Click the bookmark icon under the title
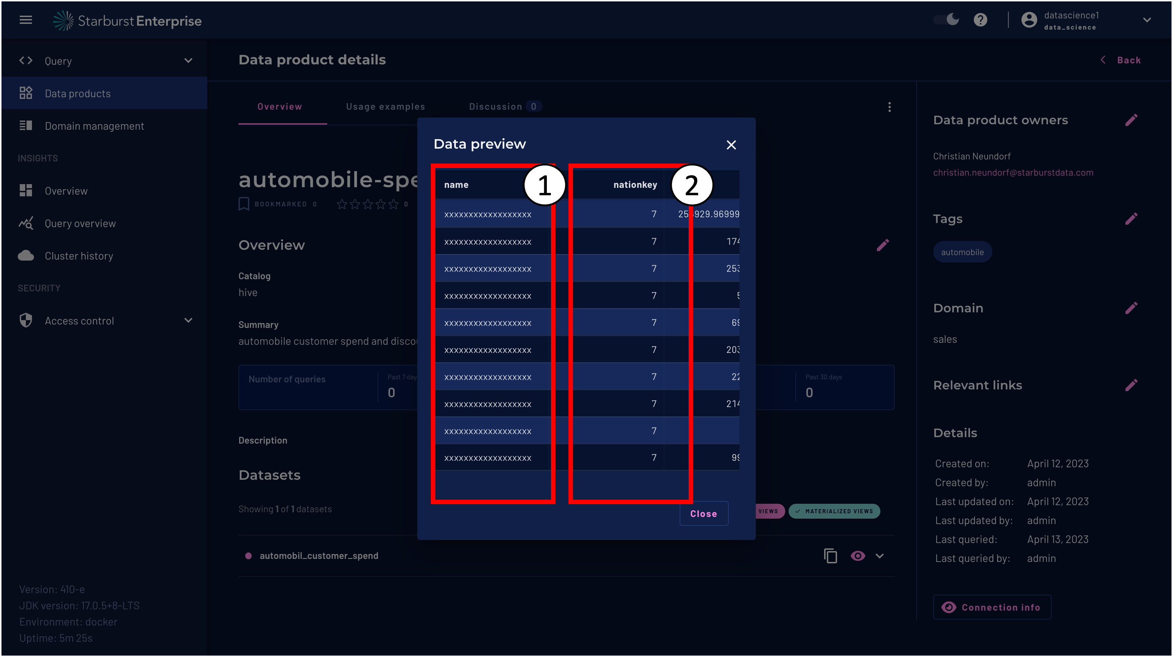The height and width of the screenshot is (656, 1173). 244,204
